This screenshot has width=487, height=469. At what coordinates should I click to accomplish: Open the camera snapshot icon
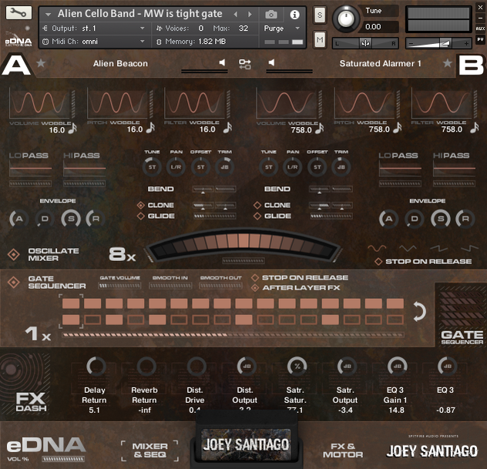(271, 14)
